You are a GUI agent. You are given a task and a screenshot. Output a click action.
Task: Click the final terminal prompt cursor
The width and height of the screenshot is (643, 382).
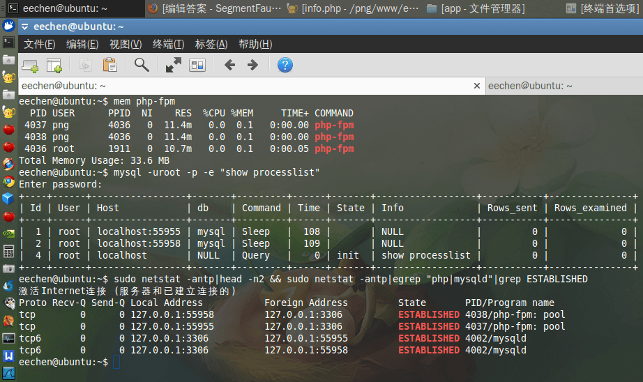coord(116,362)
